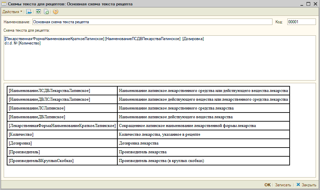Screen dimensions: 320x190
Task: Click the Код field containing 00001
Action: (301, 22)
